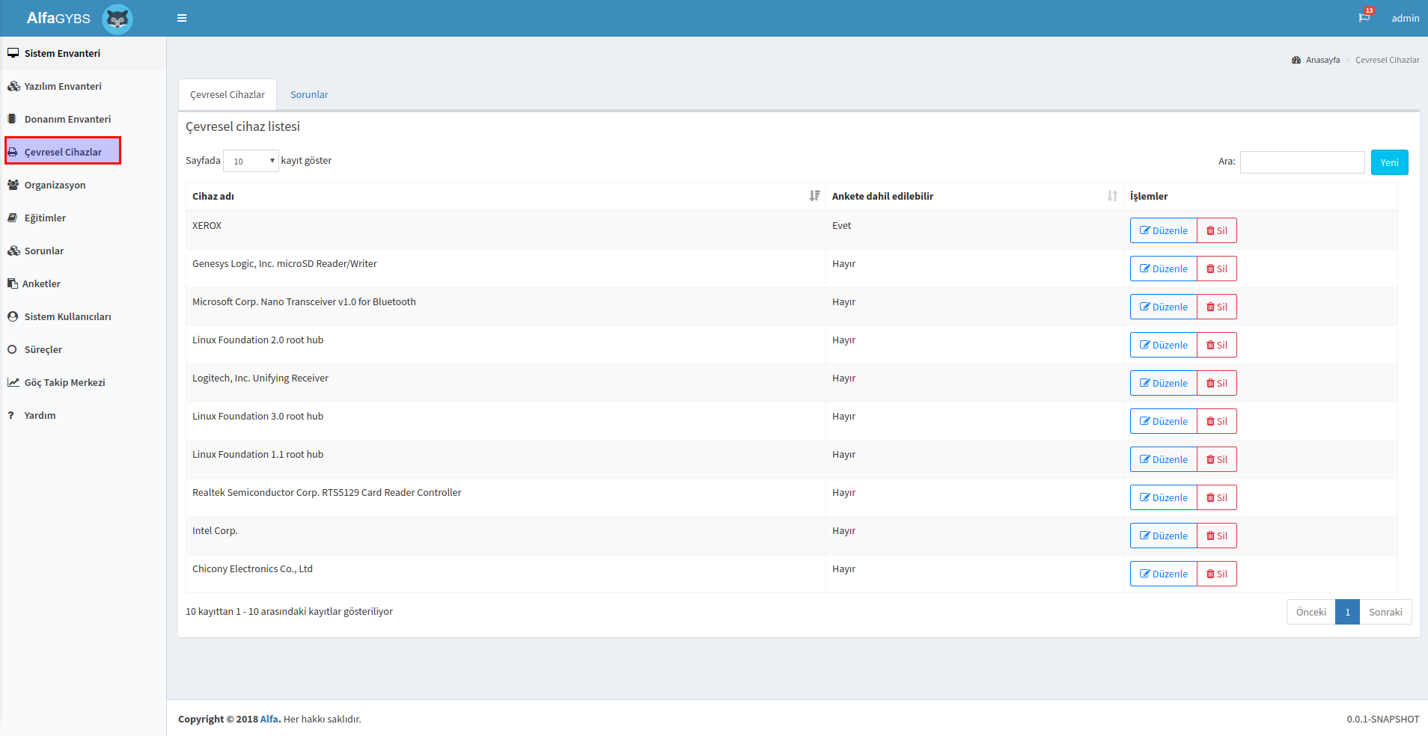Edit Logitech Unifying Receiver row

coord(1164,383)
